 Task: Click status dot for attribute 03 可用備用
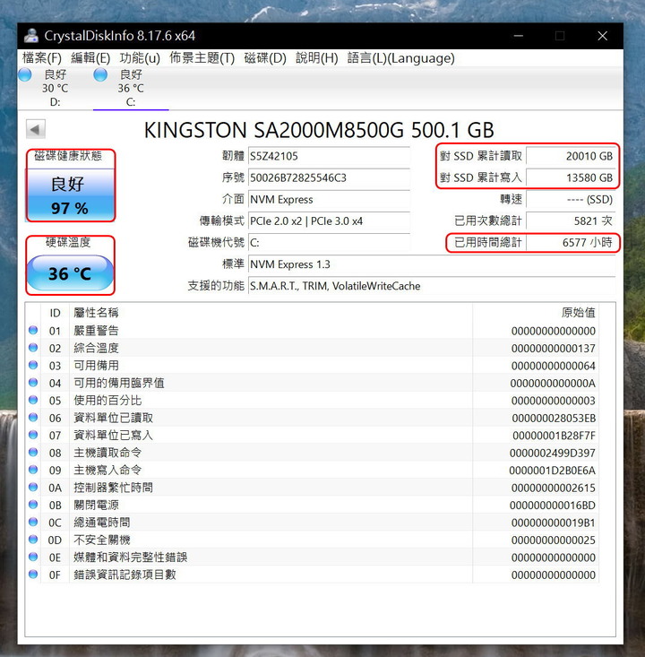33,365
